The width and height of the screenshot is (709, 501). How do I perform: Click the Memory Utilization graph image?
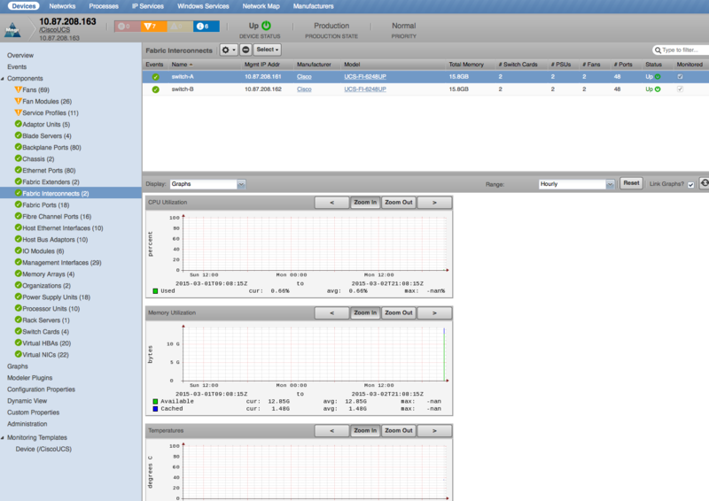coord(299,368)
